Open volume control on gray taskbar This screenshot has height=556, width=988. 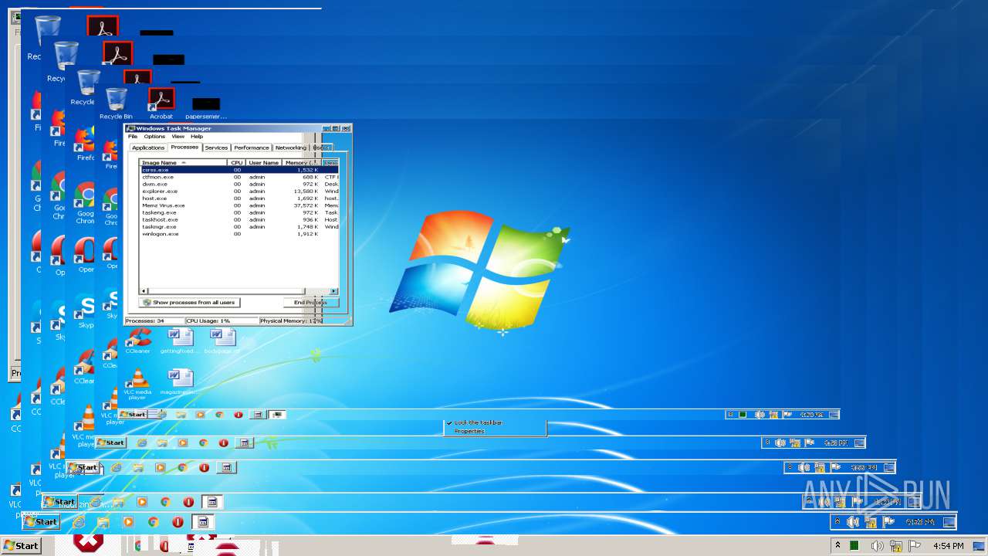pos(878,545)
